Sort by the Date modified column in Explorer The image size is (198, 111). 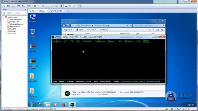pos(124,34)
